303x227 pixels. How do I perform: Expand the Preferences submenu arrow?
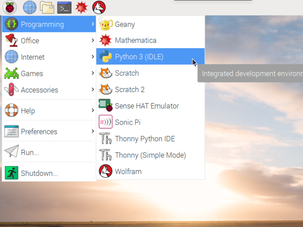click(93, 131)
